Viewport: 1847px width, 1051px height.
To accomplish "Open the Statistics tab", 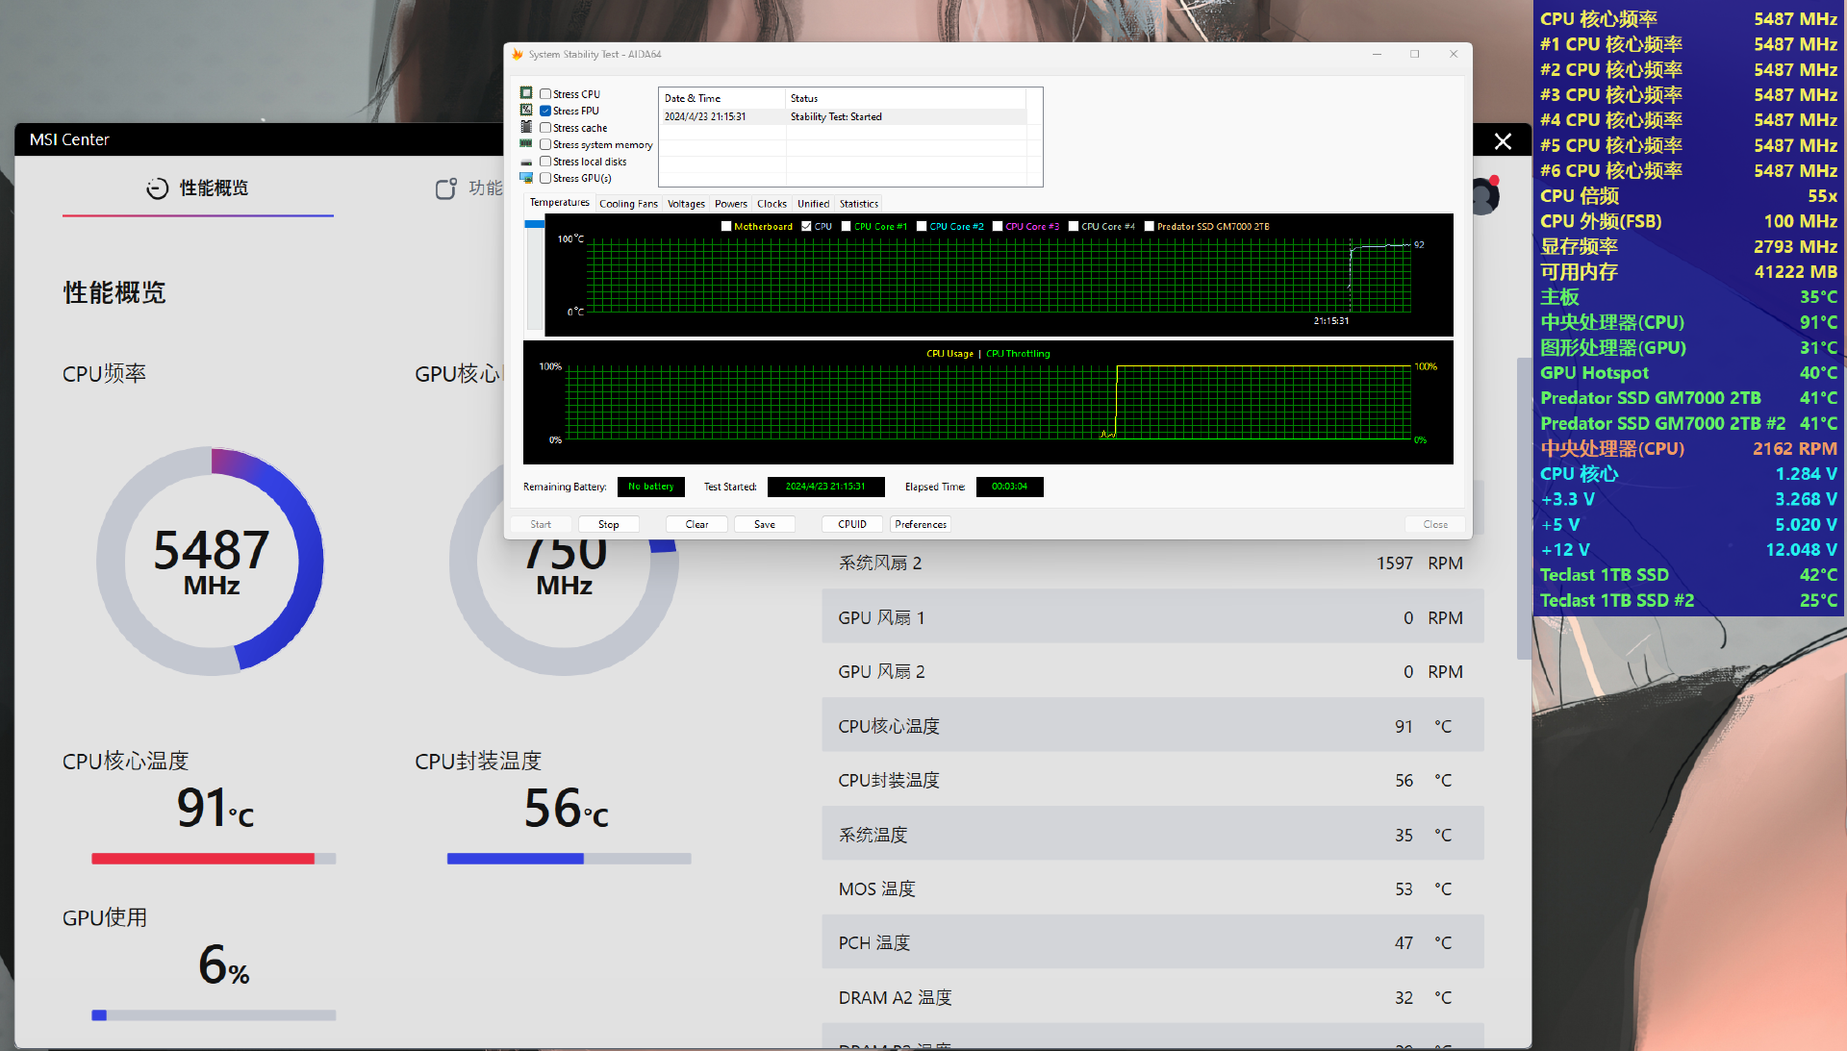I will 858,204.
